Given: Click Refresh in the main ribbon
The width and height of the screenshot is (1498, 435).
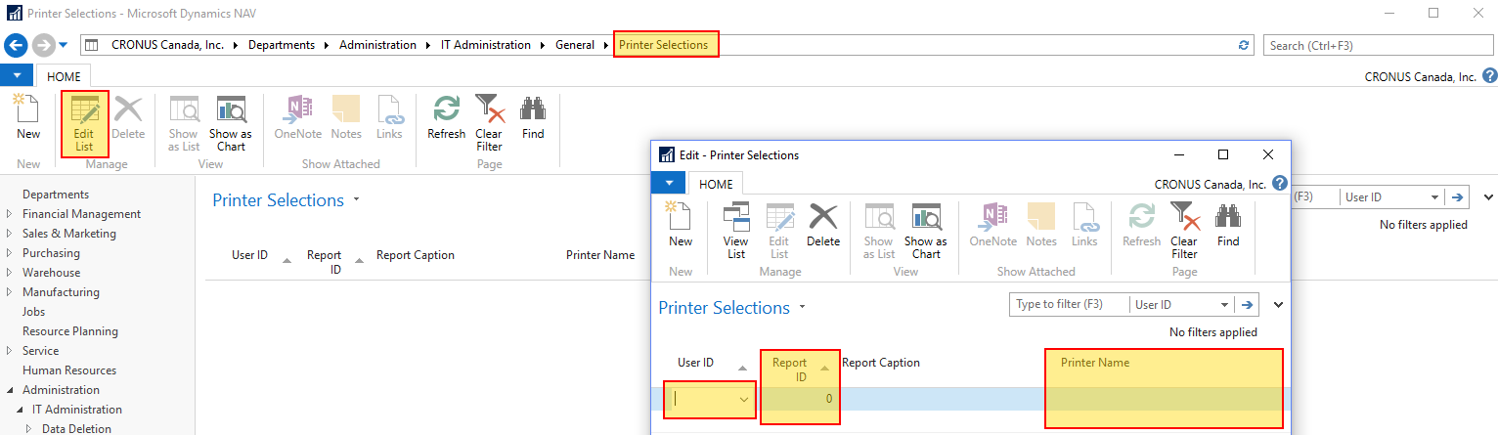Looking at the screenshot, I should click(x=446, y=117).
